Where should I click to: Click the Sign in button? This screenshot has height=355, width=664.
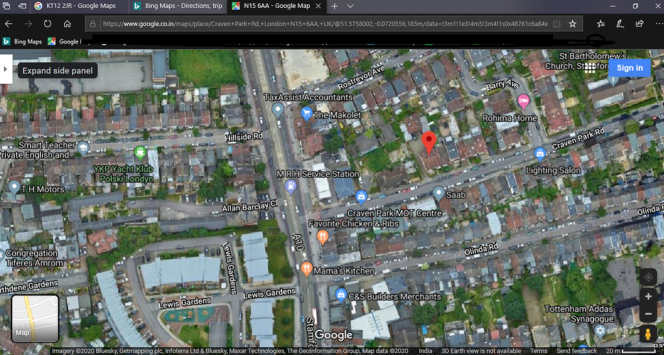[629, 68]
